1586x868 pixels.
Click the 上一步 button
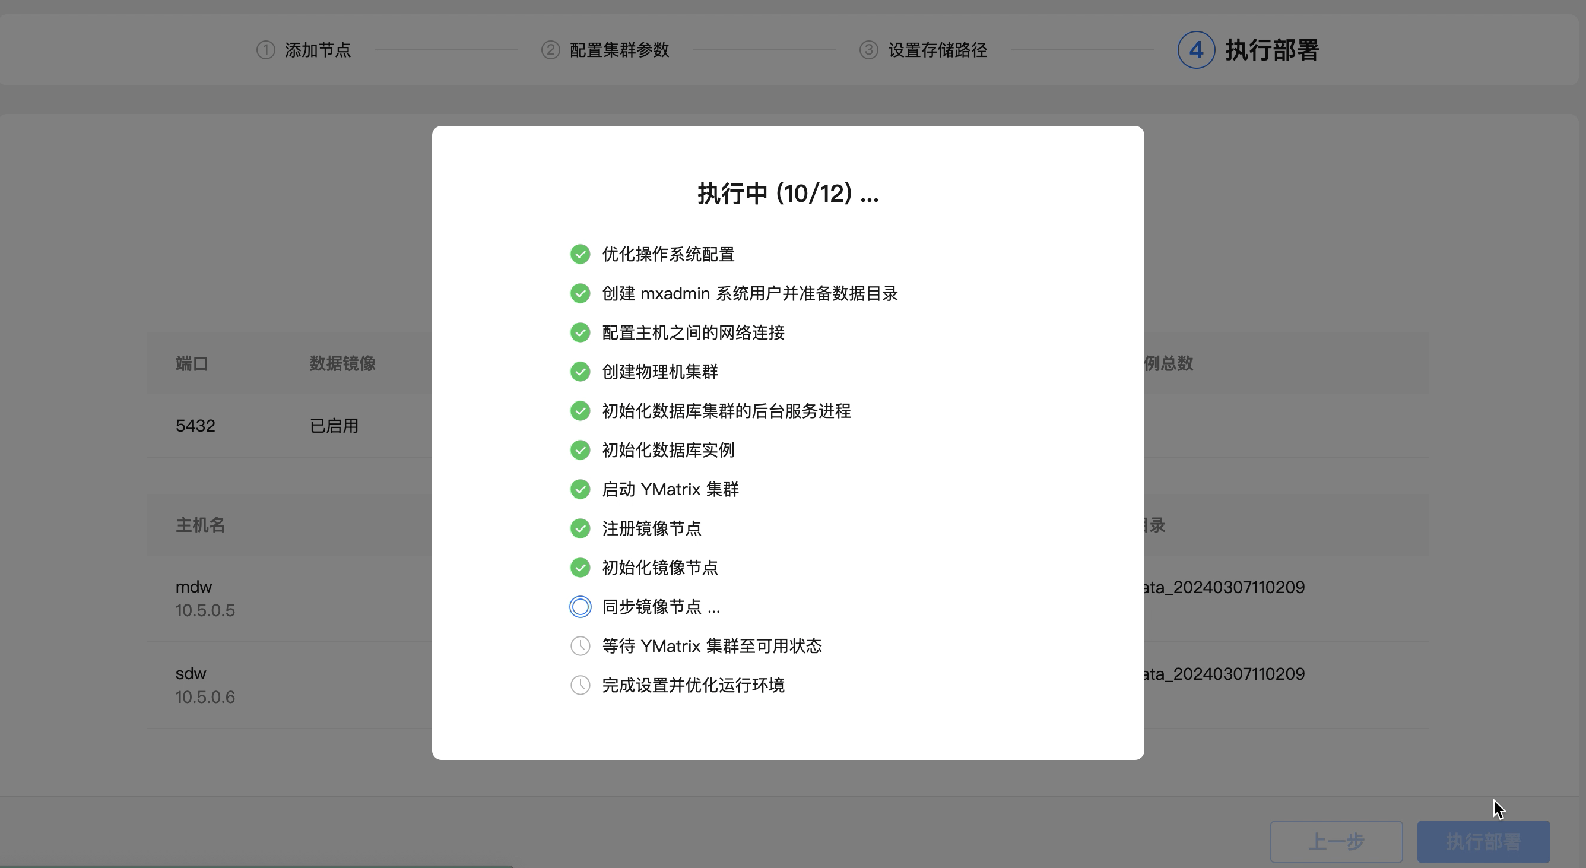(1337, 841)
